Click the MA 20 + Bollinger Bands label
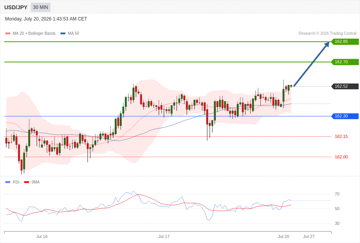The image size is (360, 243). click(34, 33)
